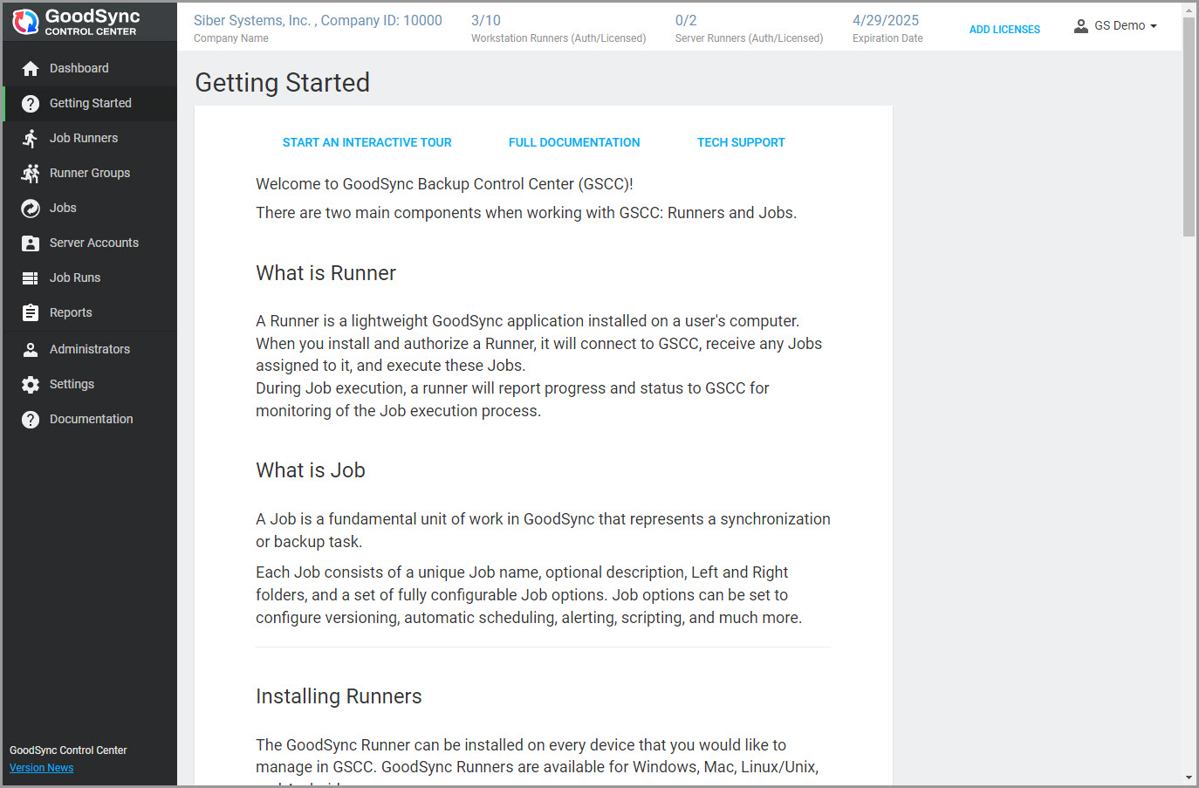Open the Documentation sidebar menu item
The height and width of the screenshot is (788, 1199).
(x=91, y=420)
